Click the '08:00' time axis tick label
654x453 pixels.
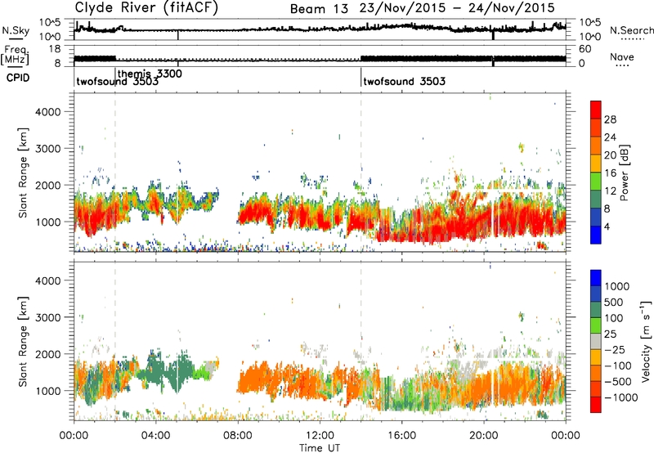(238, 436)
